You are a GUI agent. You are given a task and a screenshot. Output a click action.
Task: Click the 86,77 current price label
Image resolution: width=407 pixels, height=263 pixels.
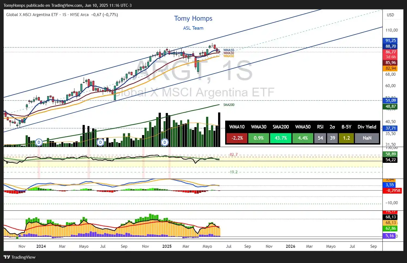(390, 52)
